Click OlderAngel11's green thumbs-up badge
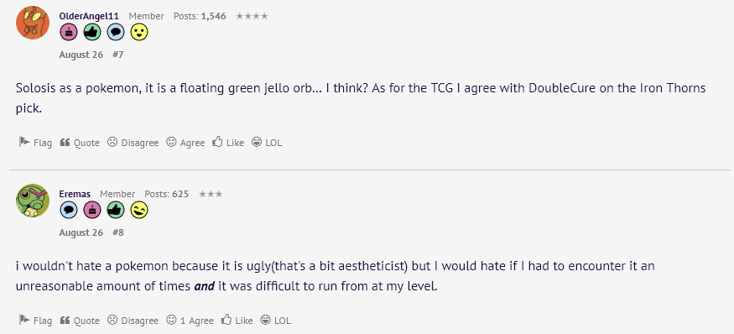The image size is (734, 334). click(x=92, y=33)
